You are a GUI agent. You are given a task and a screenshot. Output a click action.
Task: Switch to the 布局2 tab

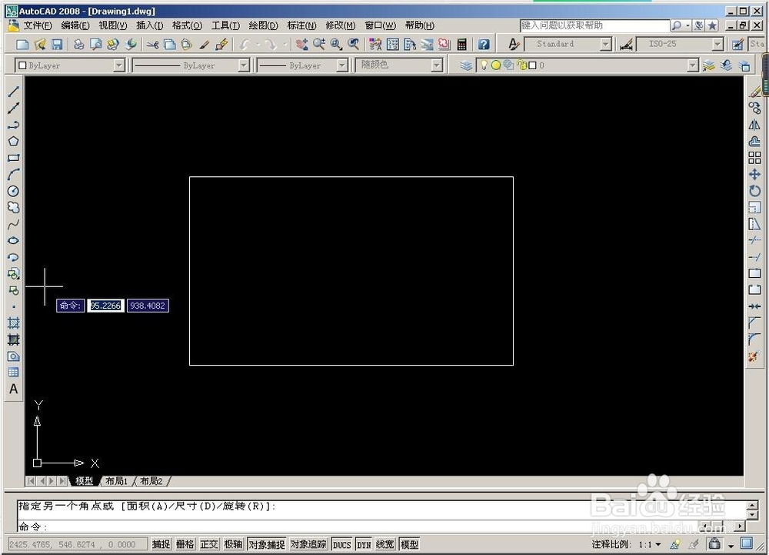pyautogui.click(x=151, y=481)
